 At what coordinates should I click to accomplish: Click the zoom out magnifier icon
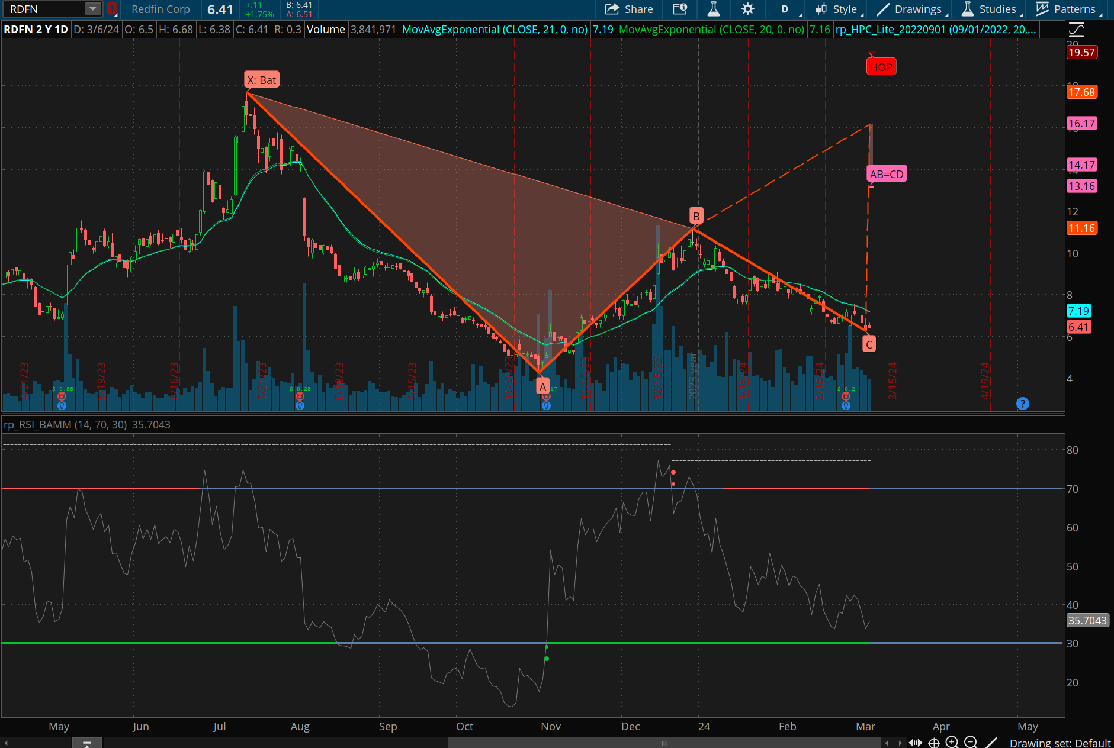971,742
